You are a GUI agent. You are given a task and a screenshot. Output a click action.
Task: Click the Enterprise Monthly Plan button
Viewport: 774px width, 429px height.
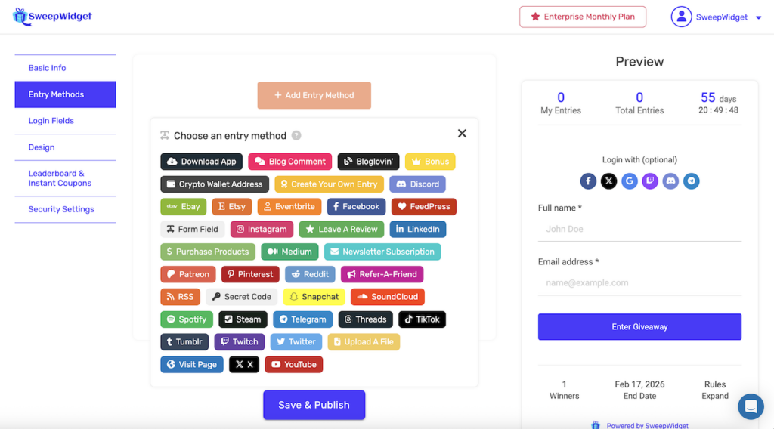582,17
